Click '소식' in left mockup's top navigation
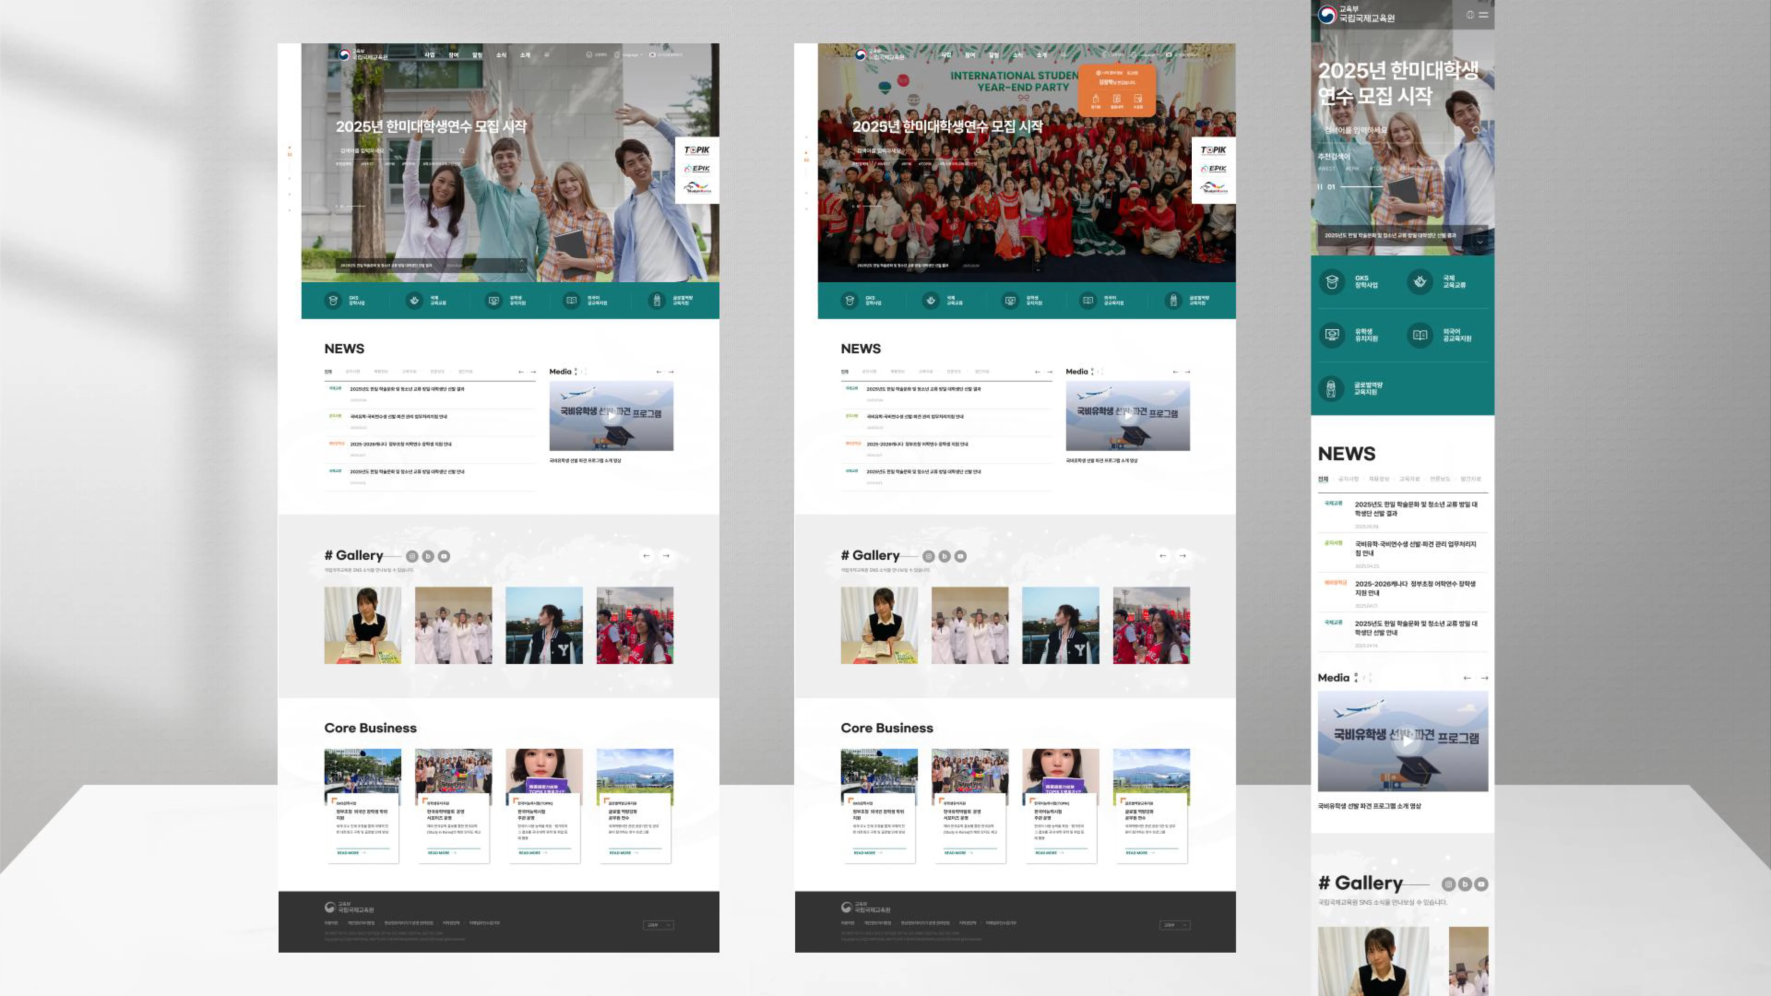This screenshot has width=1771, height=996. [501, 55]
